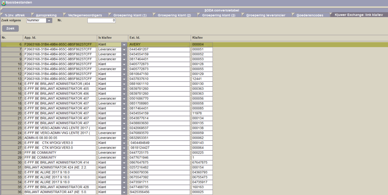Open the Is kla/lev dropdown in row 25
Image resolution: width=388 pixels, height=195 pixels.
124,138
